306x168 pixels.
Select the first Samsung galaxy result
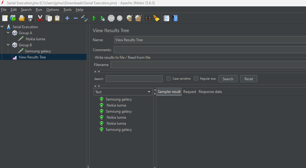point(119,99)
